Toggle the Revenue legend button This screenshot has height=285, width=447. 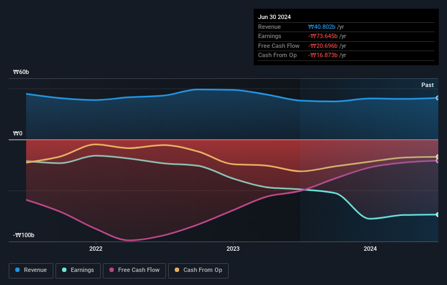click(x=31, y=270)
